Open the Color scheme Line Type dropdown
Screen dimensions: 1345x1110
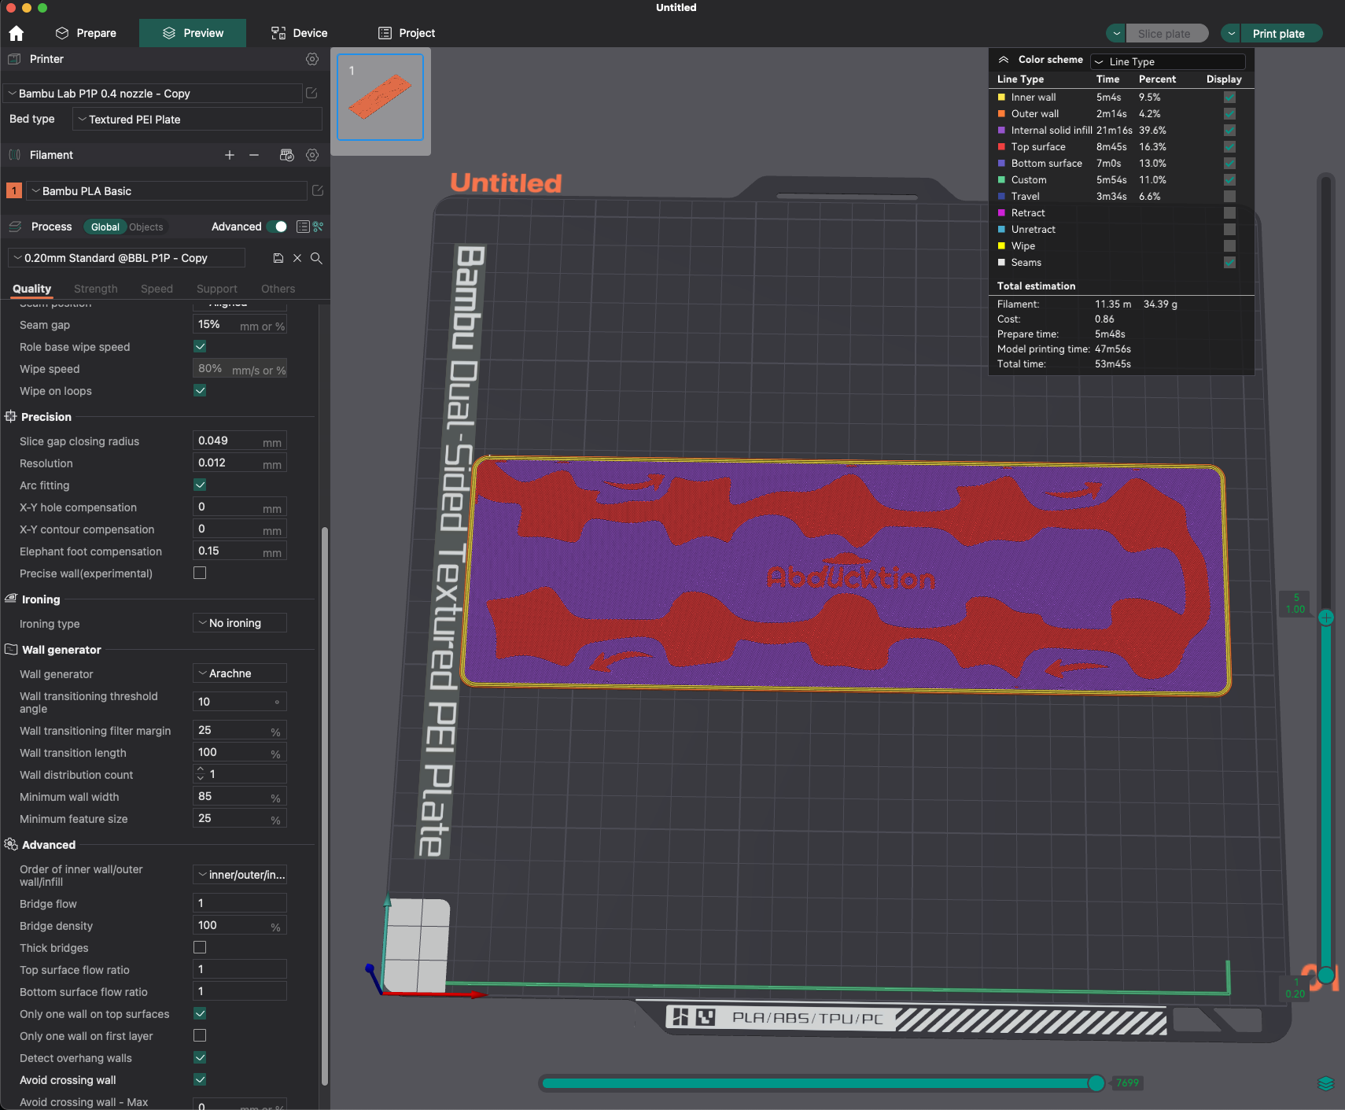pos(1168,61)
